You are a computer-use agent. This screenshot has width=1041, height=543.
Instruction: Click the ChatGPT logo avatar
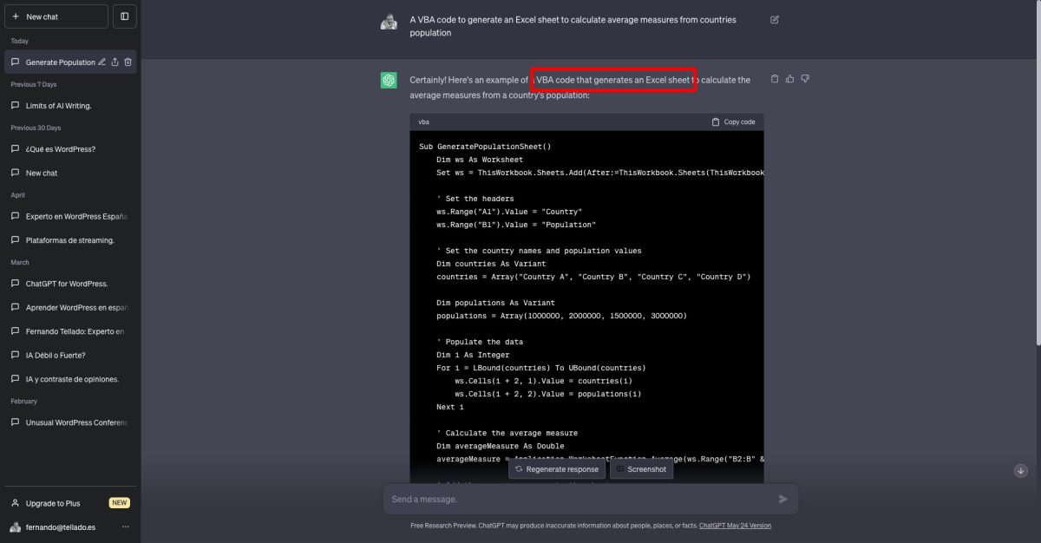click(389, 80)
